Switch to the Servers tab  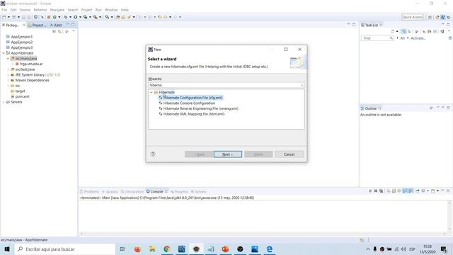198,192
